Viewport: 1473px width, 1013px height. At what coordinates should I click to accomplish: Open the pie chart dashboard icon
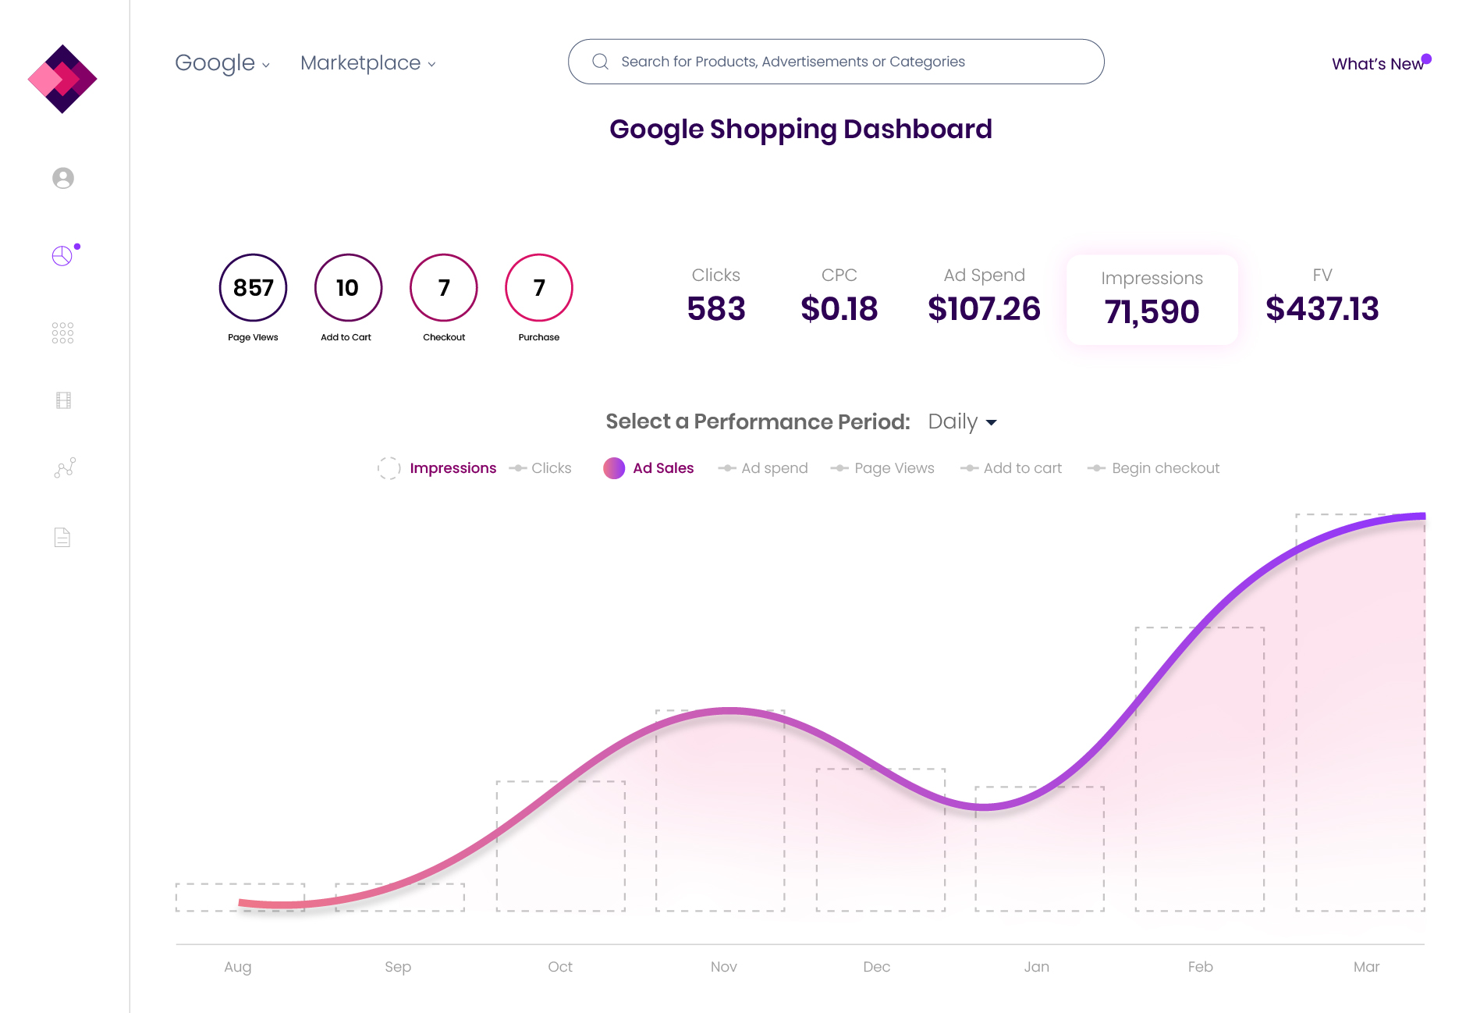[x=62, y=256]
